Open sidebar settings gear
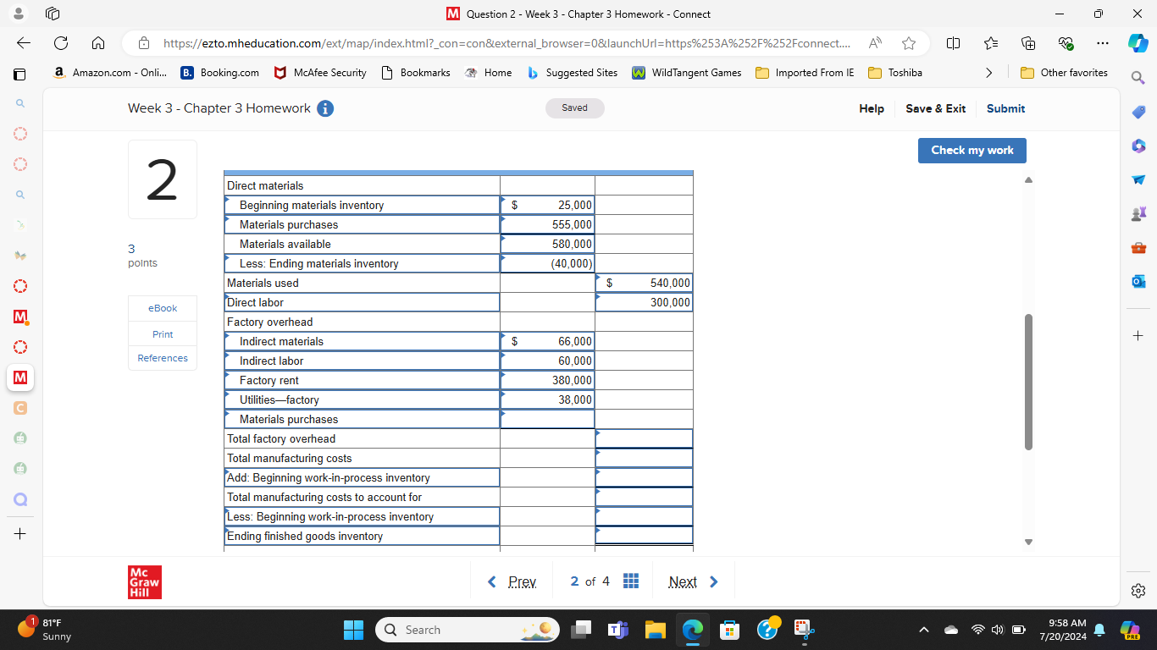This screenshot has width=1157, height=650. click(x=1138, y=590)
